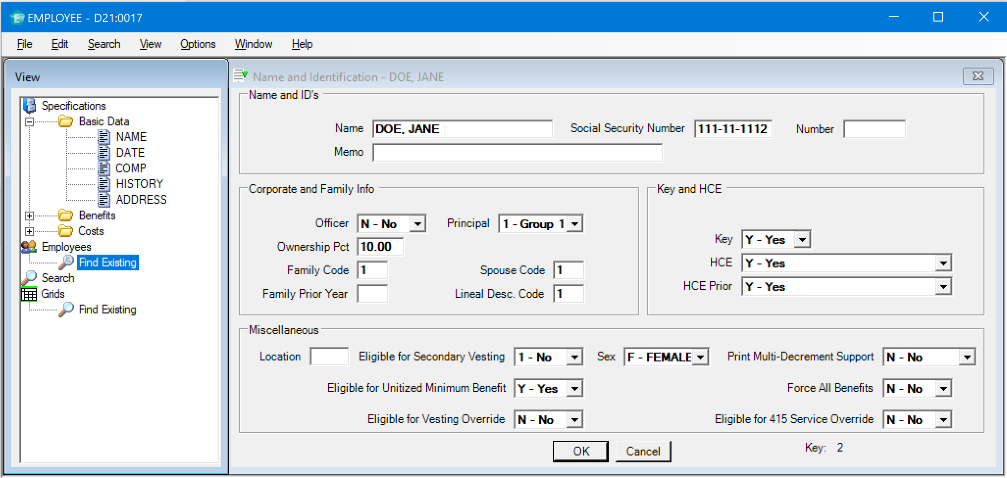The height and width of the screenshot is (478, 1007).
Task: Click the Social Security Number field
Action: click(x=733, y=129)
